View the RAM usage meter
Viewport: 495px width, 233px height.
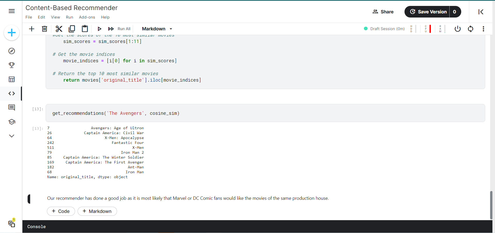pyautogui.click(x=442, y=29)
